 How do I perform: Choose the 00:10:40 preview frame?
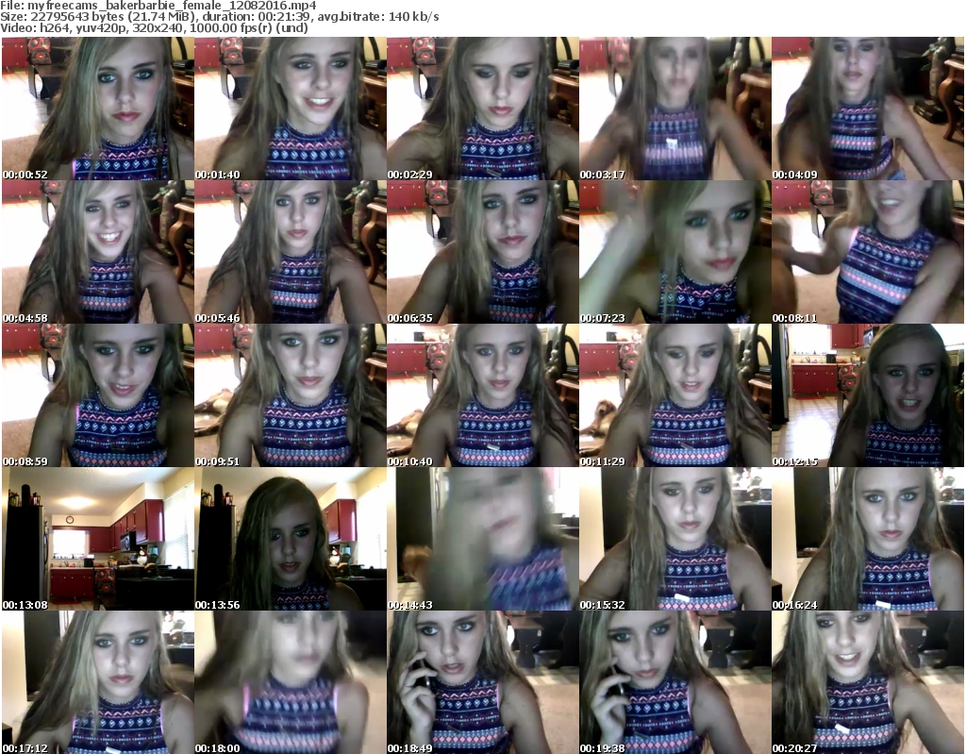(x=483, y=395)
